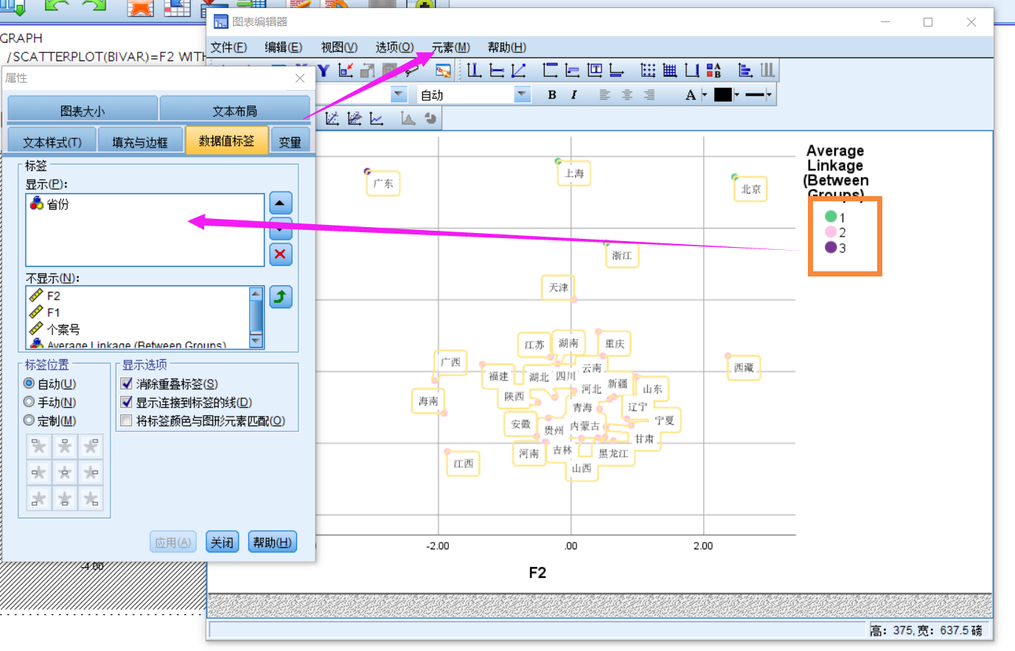Screen dimensions: 1015x651
Task: Transpose chart coordinate icon
Action: (x=745, y=71)
